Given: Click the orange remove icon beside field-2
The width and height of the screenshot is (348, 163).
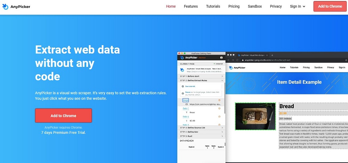Looking at the screenshot, I should click(x=219, y=117).
